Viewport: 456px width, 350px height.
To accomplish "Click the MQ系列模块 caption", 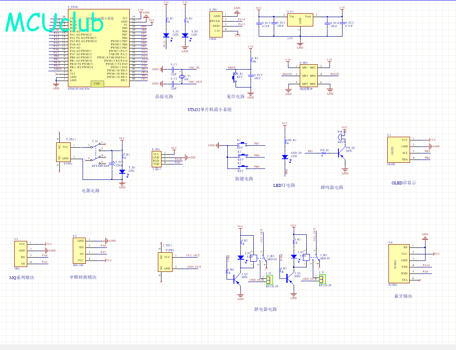I will [x=22, y=278].
